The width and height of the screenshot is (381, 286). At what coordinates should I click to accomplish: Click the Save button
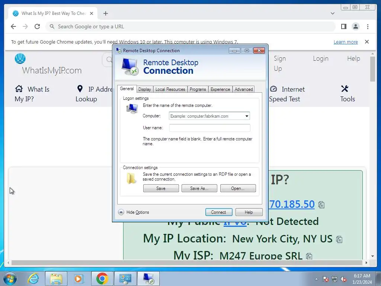pyautogui.click(x=161, y=188)
